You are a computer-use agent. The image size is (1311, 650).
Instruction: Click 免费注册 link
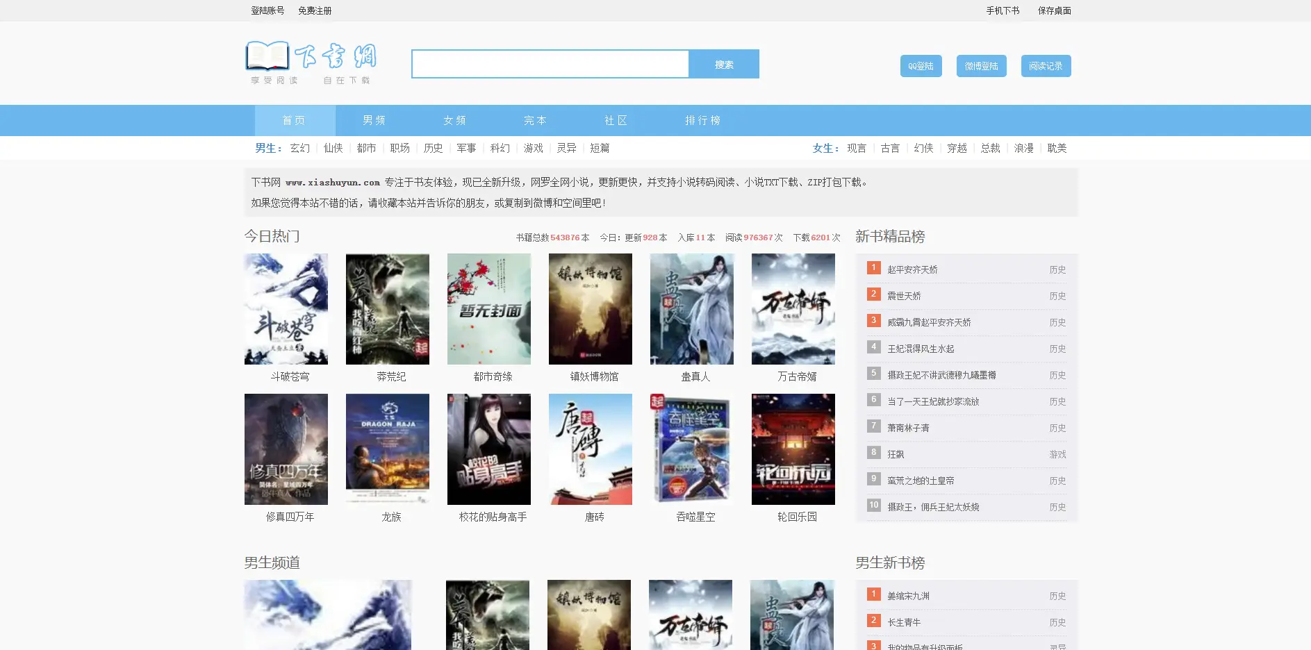[x=315, y=10]
